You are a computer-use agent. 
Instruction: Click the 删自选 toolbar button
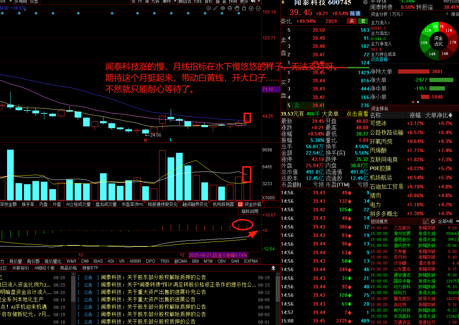185,1
